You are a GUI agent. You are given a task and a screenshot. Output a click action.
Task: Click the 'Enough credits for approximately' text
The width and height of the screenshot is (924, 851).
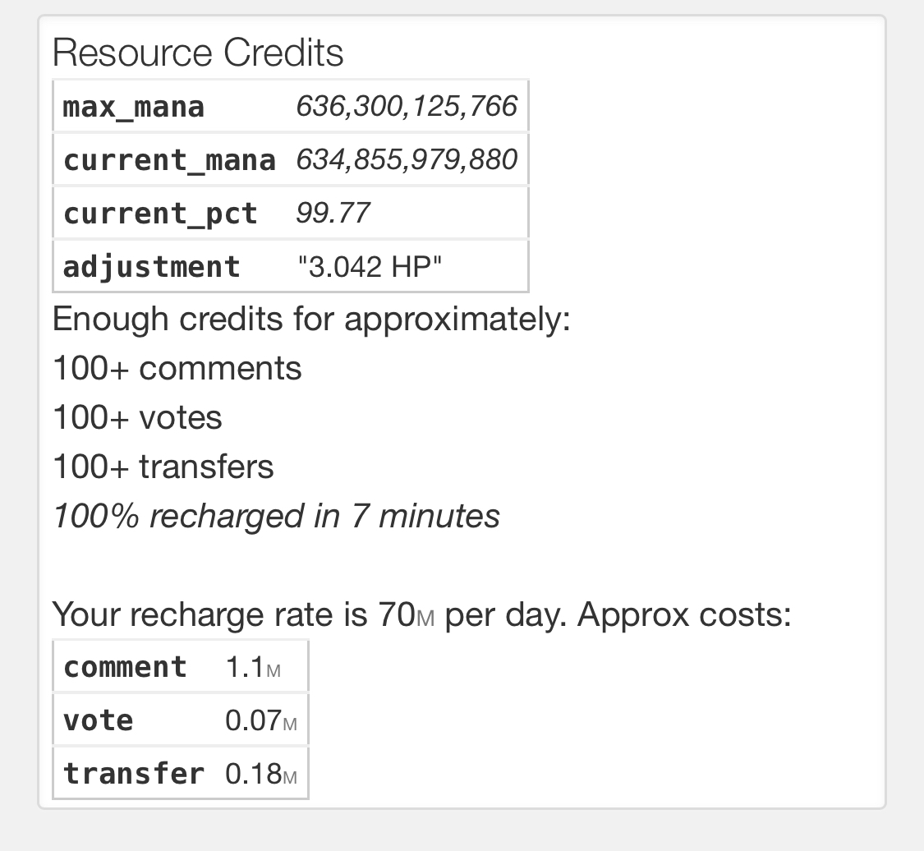(x=312, y=320)
